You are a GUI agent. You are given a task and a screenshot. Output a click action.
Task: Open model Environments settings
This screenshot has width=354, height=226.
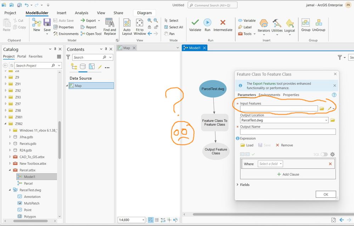[x=66, y=34]
